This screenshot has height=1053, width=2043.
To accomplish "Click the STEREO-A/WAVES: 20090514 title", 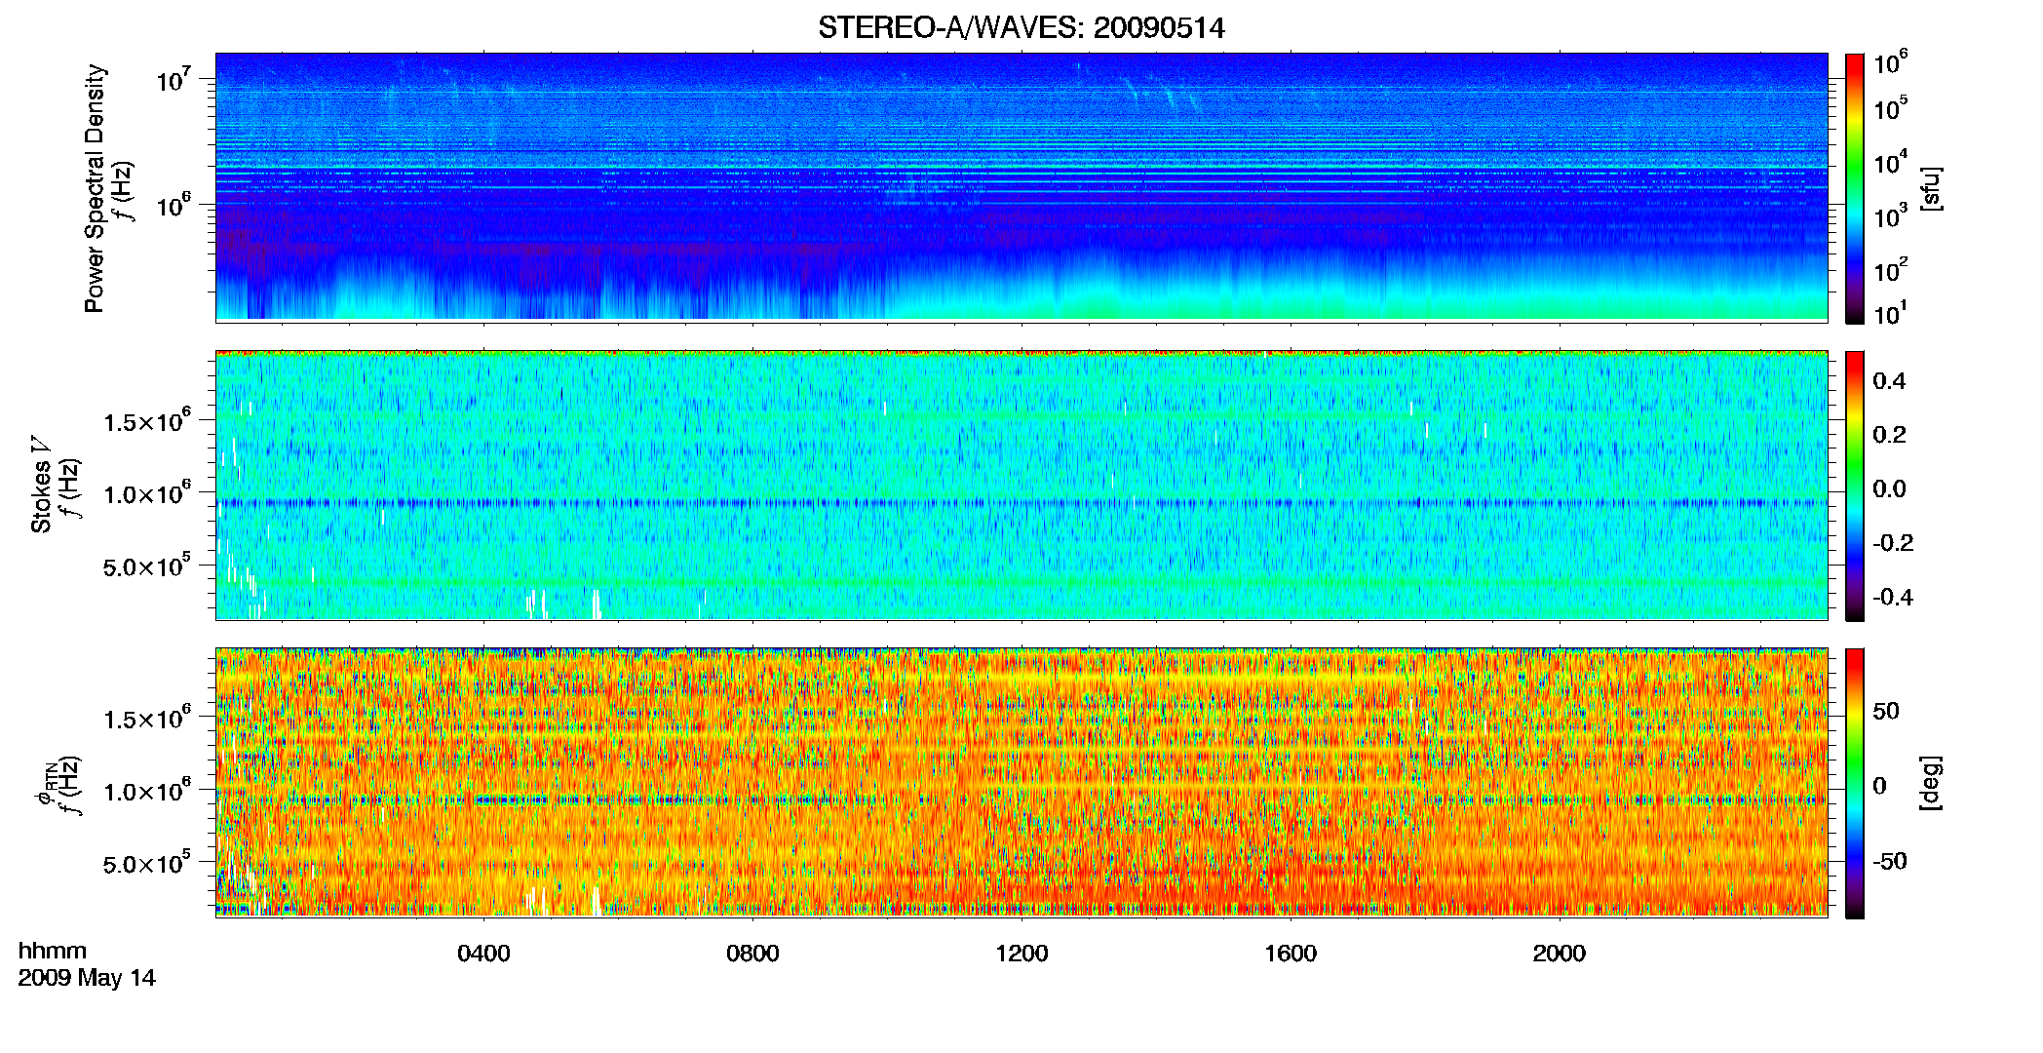I will (1021, 27).
